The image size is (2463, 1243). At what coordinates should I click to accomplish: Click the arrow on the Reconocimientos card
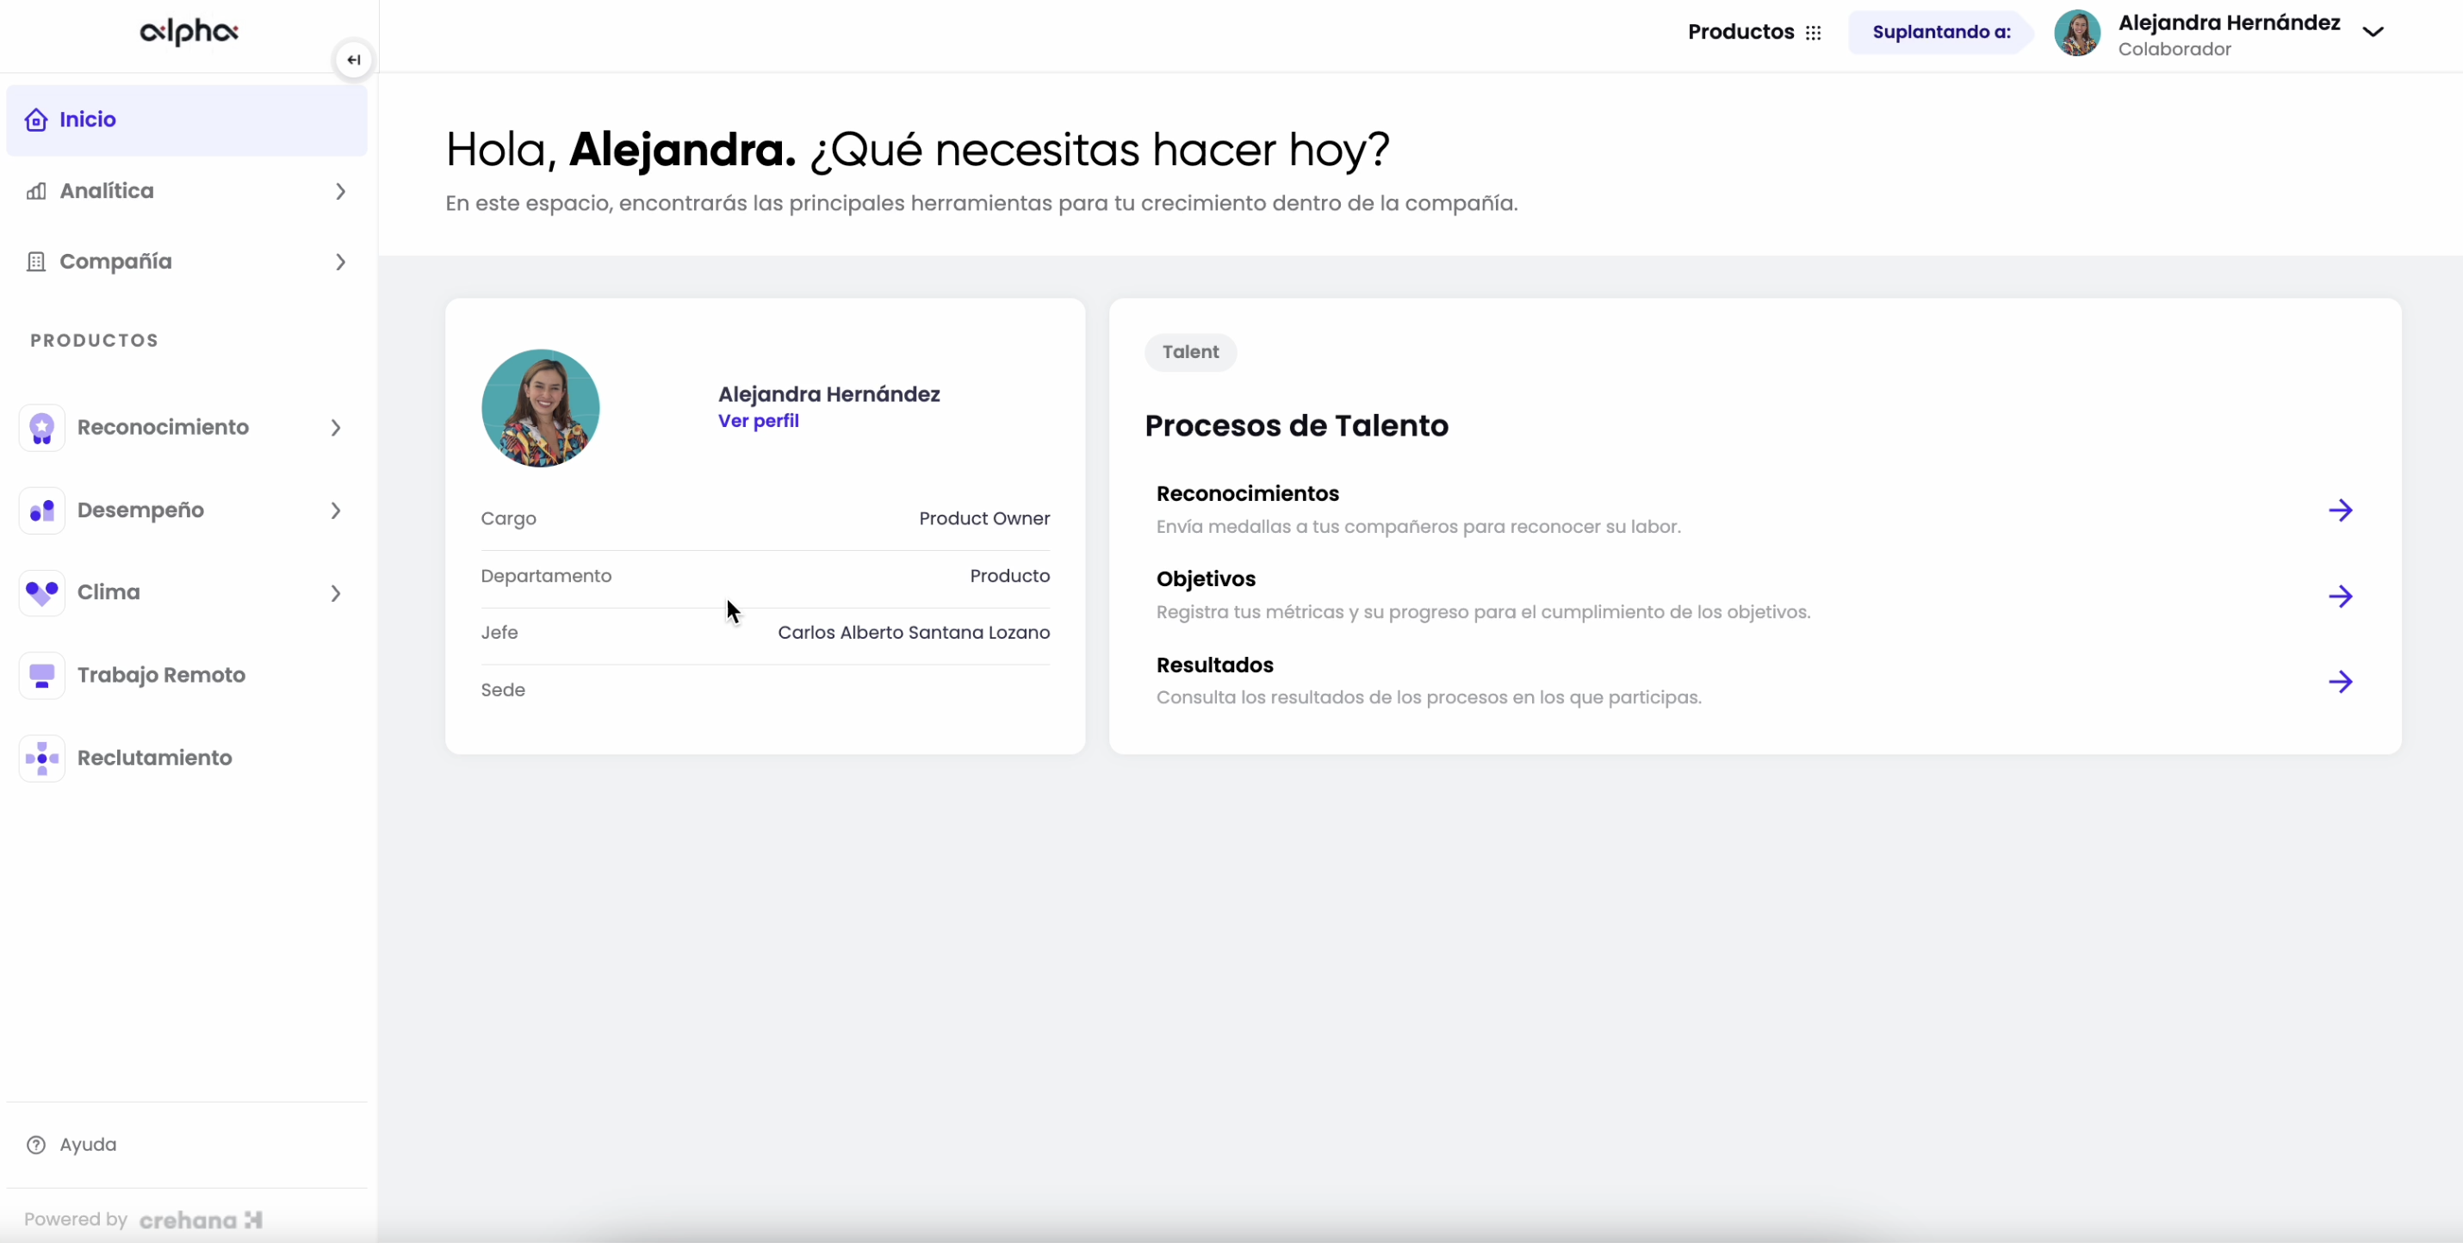point(2342,510)
